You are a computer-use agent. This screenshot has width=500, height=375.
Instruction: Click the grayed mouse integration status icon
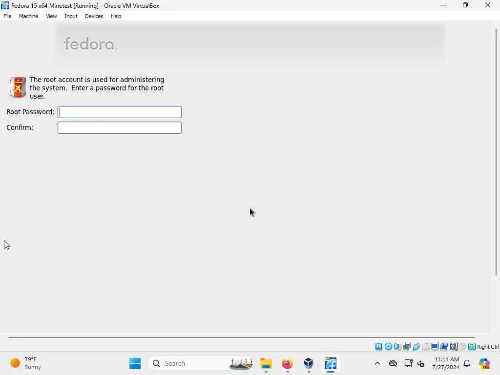[463, 347]
